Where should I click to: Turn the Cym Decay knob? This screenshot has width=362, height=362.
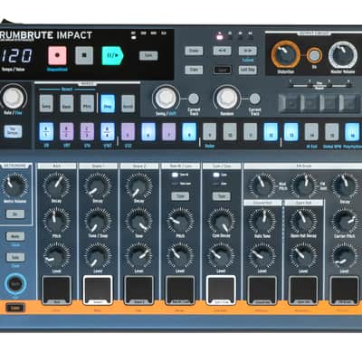222,220
